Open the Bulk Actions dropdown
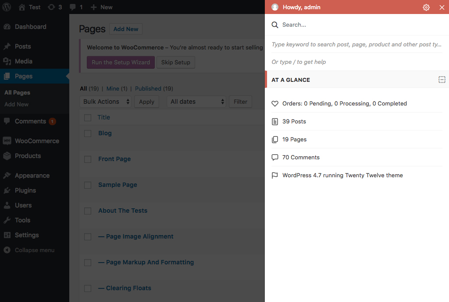This screenshot has width=449, height=302. [107, 102]
